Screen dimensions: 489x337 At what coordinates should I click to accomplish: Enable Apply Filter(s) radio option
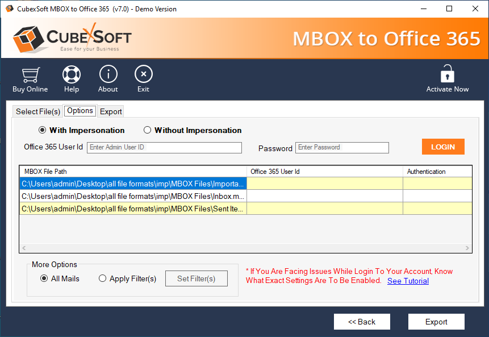pyautogui.click(x=103, y=278)
